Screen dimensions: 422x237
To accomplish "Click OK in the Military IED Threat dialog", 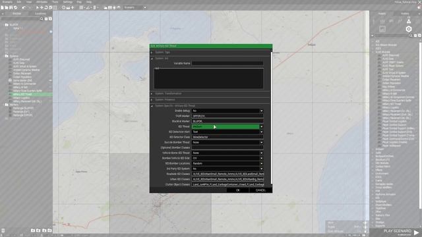I will (237, 190).
